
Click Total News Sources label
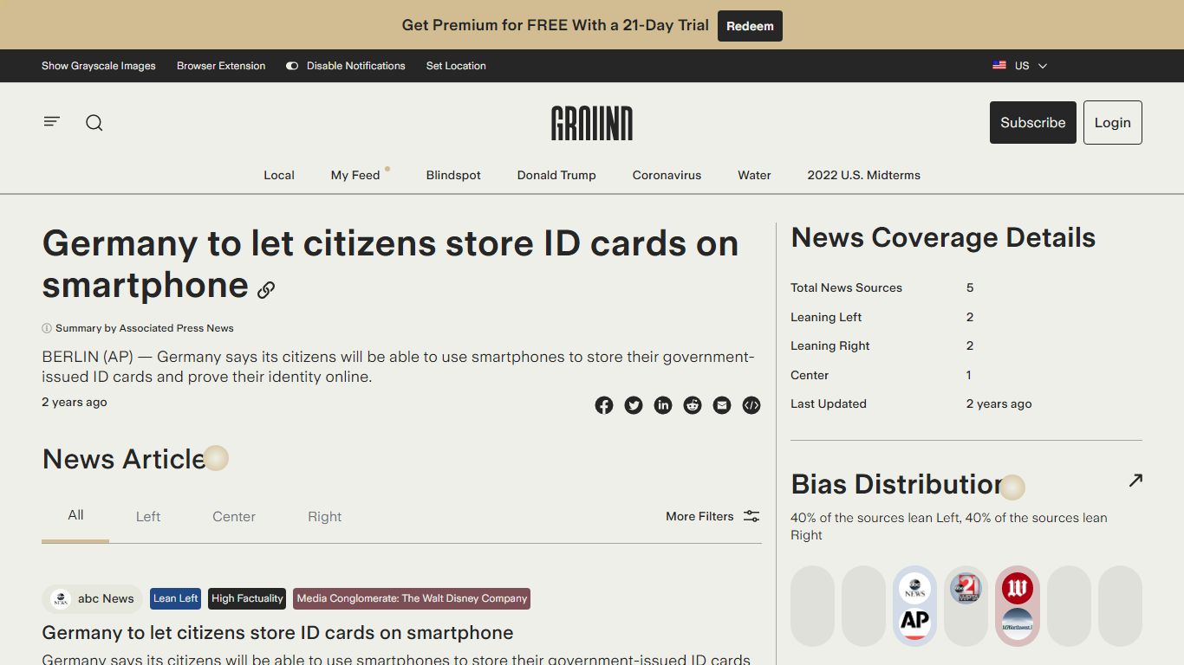coord(846,287)
